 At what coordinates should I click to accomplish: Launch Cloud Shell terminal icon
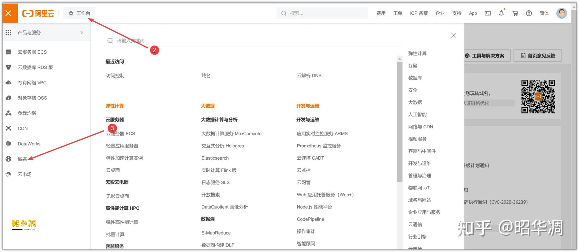488,13
